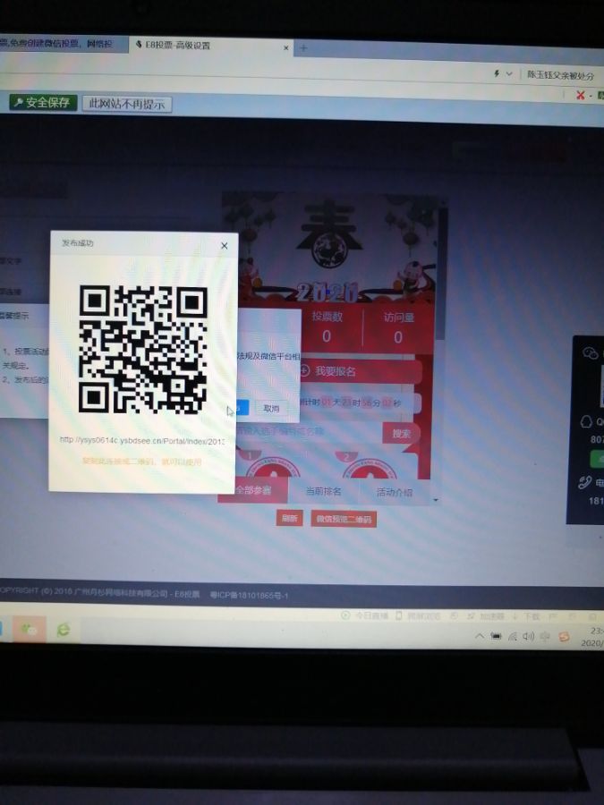Open a new browser tab with plus

point(303,48)
